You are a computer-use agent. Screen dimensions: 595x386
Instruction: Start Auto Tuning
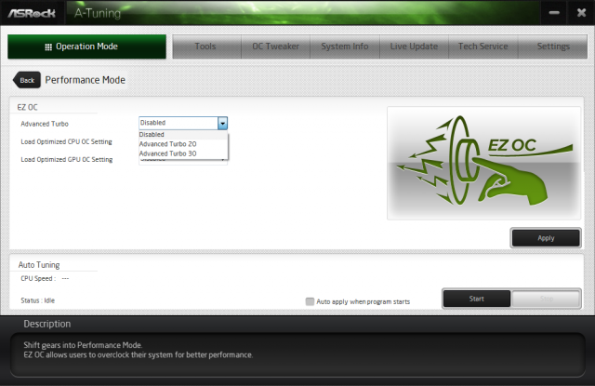click(x=477, y=299)
